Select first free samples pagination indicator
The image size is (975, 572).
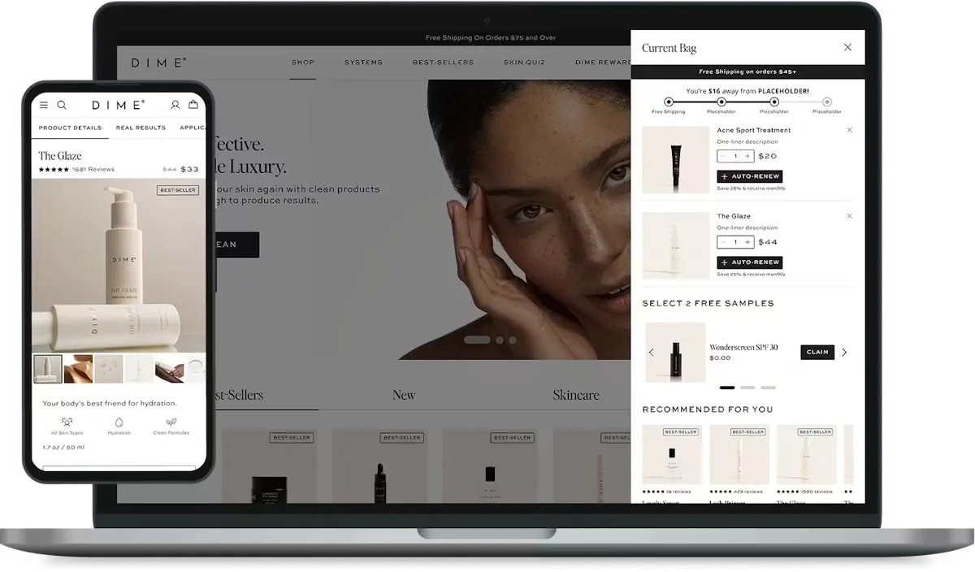[x=727, y=388]
